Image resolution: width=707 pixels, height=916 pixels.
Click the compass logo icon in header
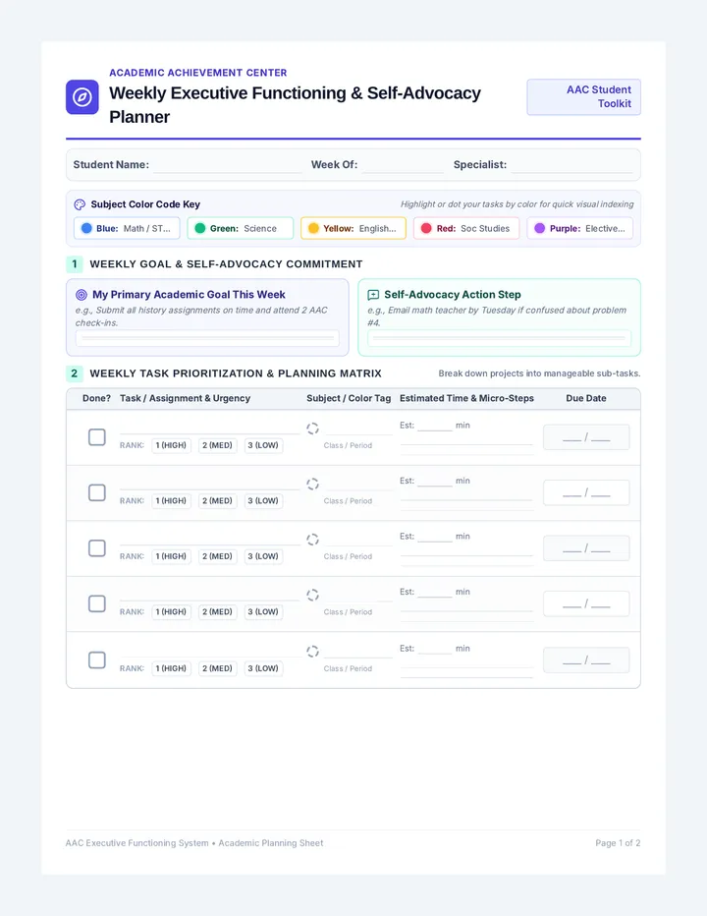point(82,97)
